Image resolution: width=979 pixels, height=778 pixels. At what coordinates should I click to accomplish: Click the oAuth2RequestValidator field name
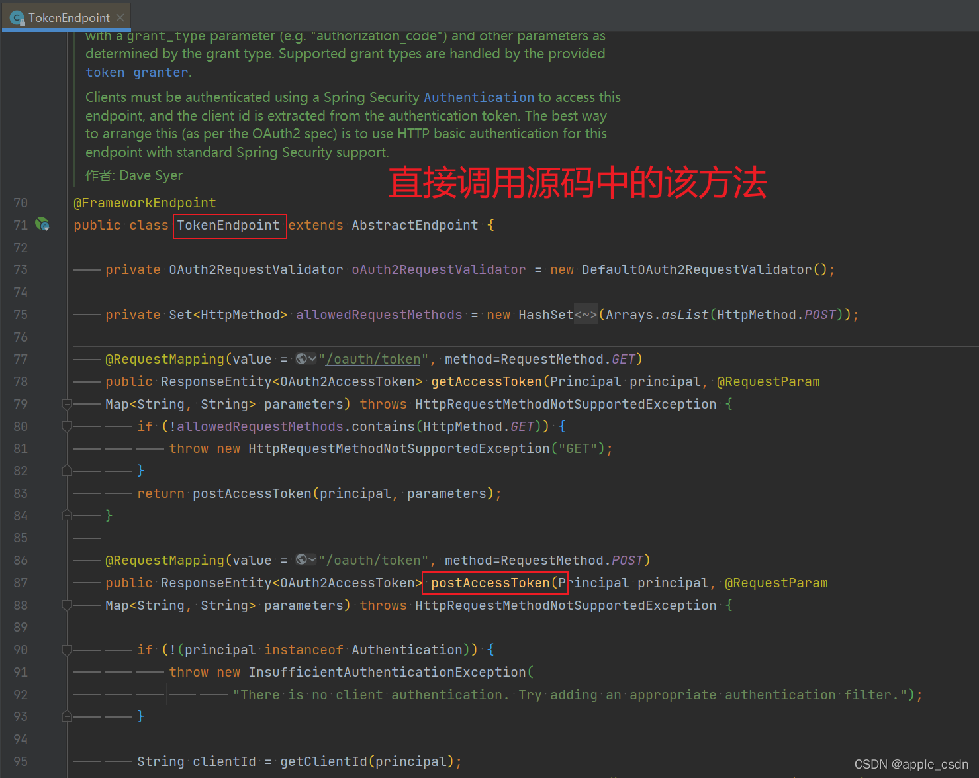(x=439, y=269)
